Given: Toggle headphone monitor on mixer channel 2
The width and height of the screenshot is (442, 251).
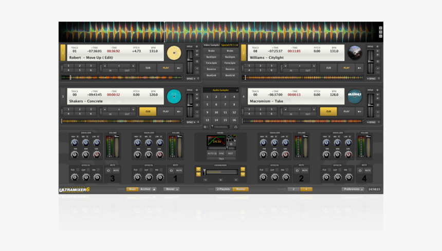Looking at the screenshot, I should (x=297, y=170).
